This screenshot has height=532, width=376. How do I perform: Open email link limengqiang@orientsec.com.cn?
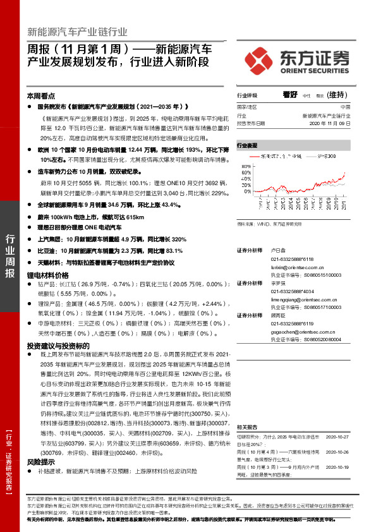click(304, 299)
